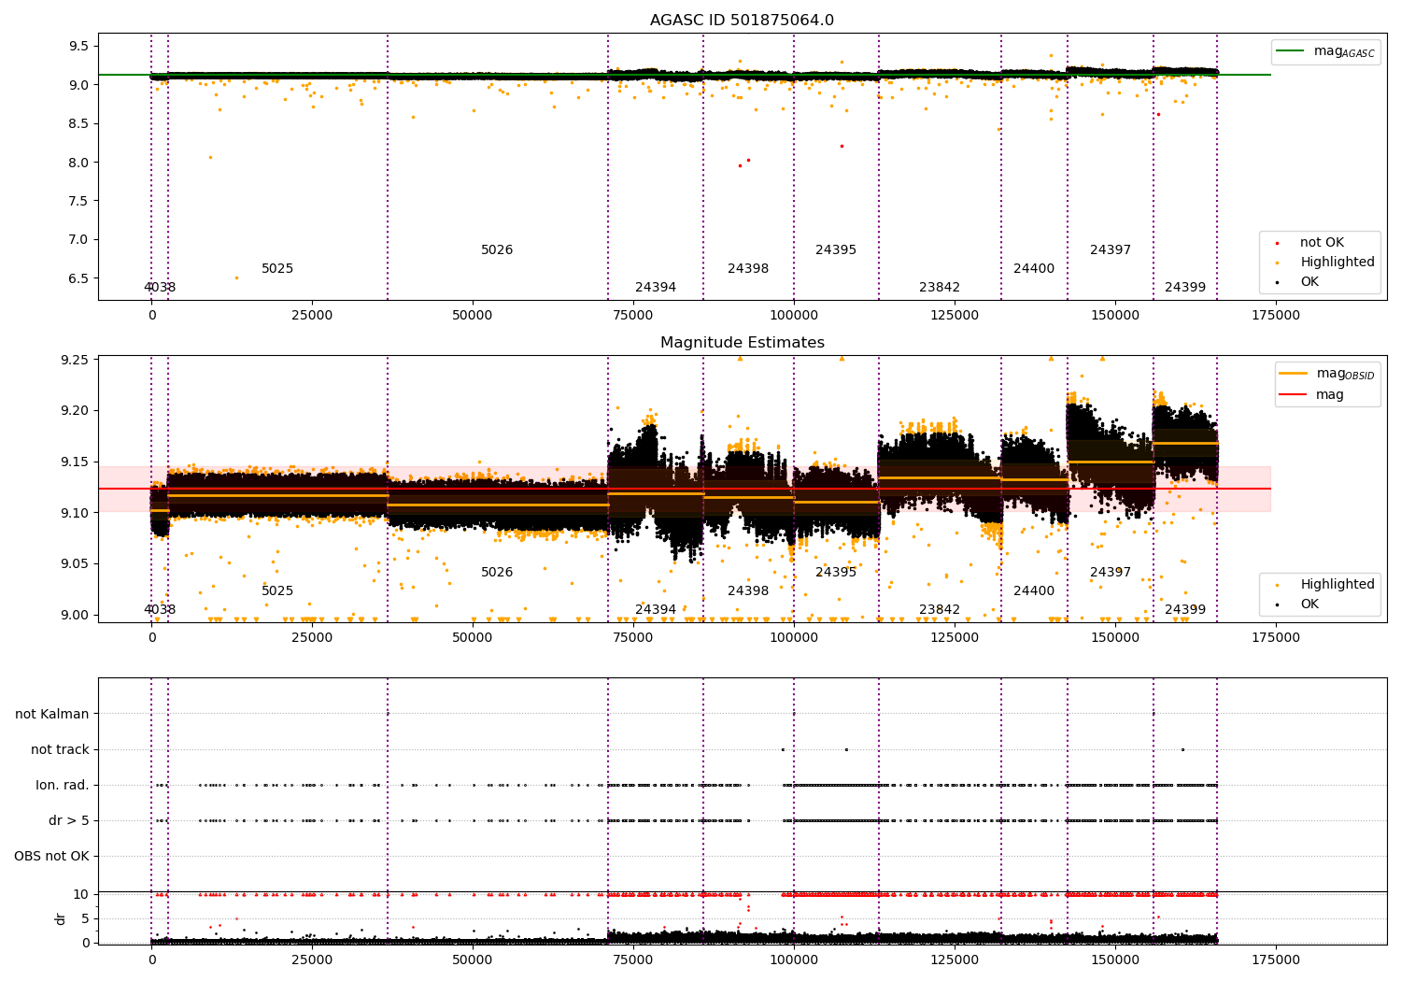Click the 5 tick on the dr axis
This screenshot has width=1401, height=981.
[85, 919]
